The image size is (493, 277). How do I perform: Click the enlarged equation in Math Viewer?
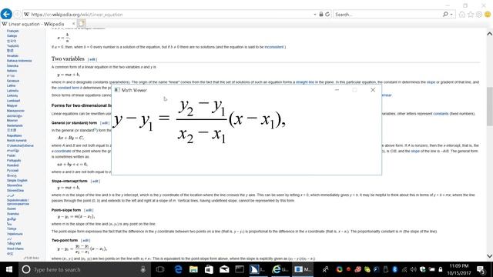200,121
